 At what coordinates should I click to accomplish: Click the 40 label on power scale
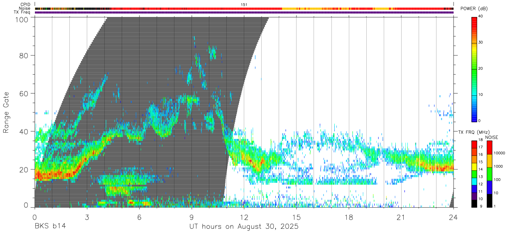pos(481,17)
